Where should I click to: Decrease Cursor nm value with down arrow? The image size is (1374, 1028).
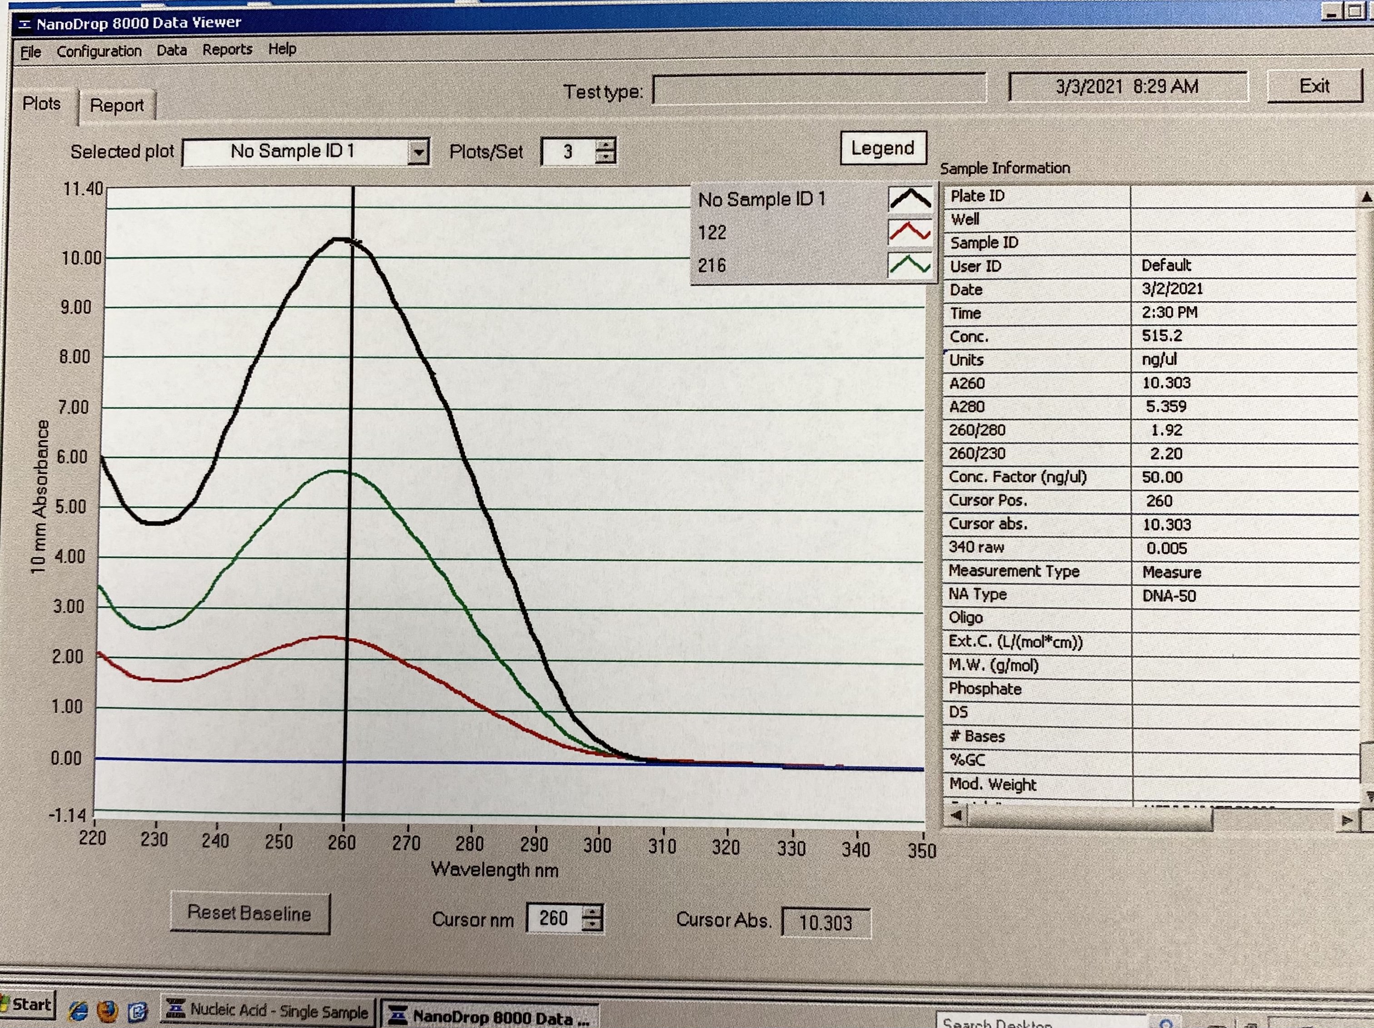tap(593, 924)
